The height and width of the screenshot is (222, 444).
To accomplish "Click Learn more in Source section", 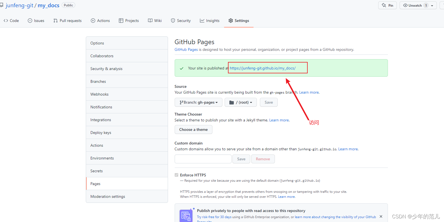I will pos(309,92).
